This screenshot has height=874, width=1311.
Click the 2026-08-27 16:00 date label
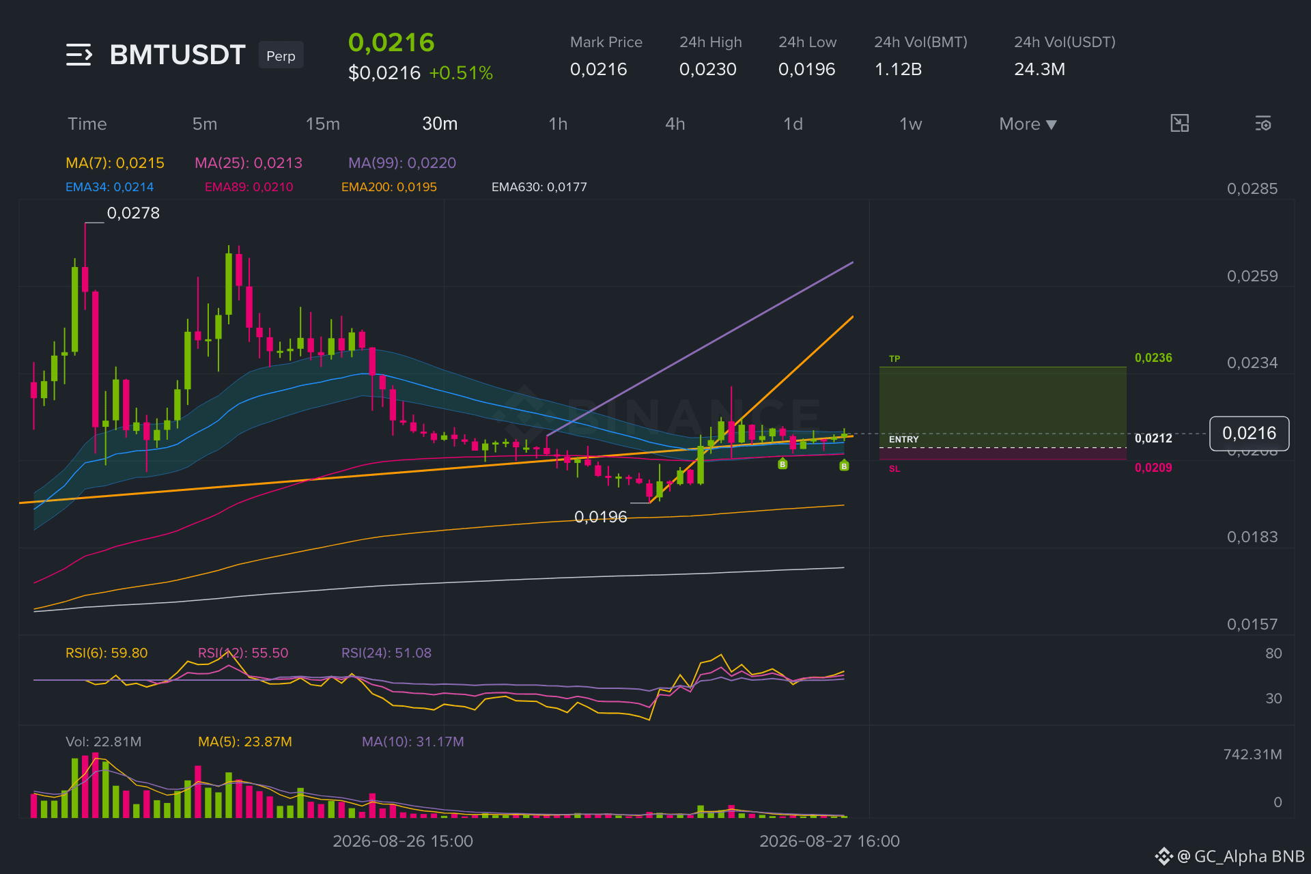click(x=830, y=841)
